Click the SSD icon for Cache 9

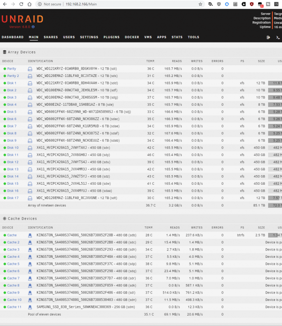coord(30,293)
